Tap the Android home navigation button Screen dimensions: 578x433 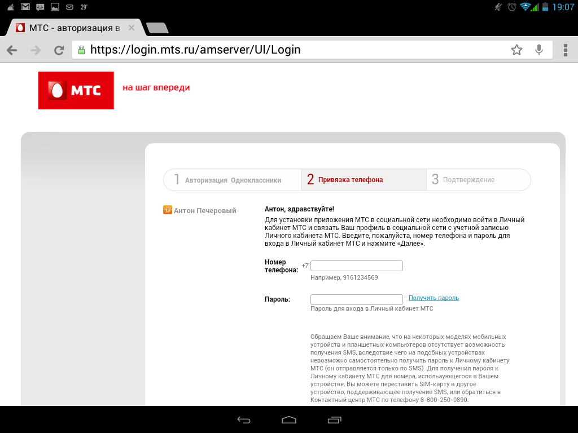coord(288,419)
